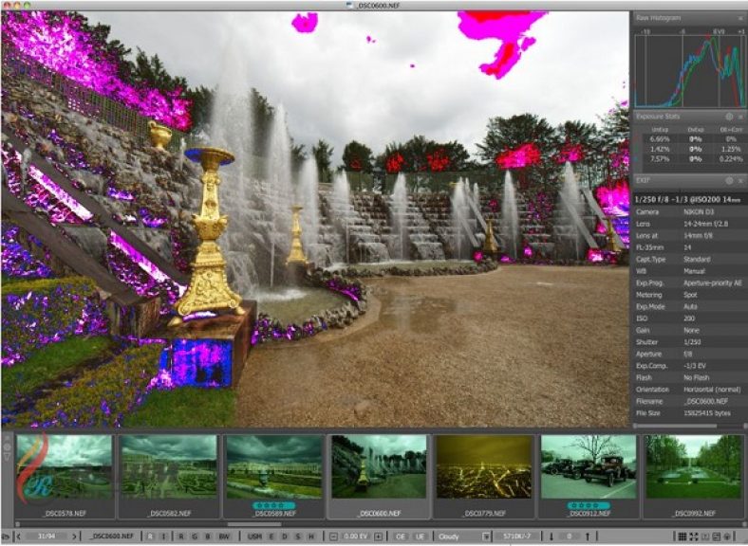Open the Exposure Stats panel settings gear
The width and height of the screenshot is (748, 546).
click(729, 117)
